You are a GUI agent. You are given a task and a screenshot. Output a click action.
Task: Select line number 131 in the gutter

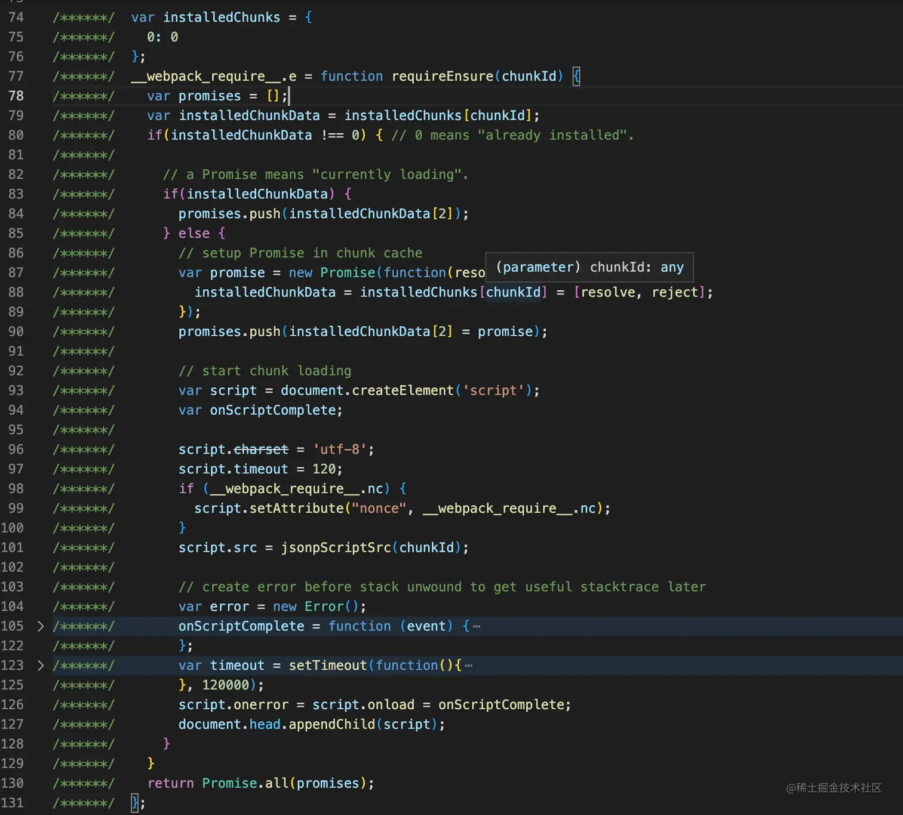12,803
